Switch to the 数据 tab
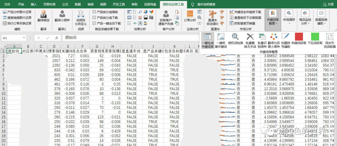 [78, 4]
